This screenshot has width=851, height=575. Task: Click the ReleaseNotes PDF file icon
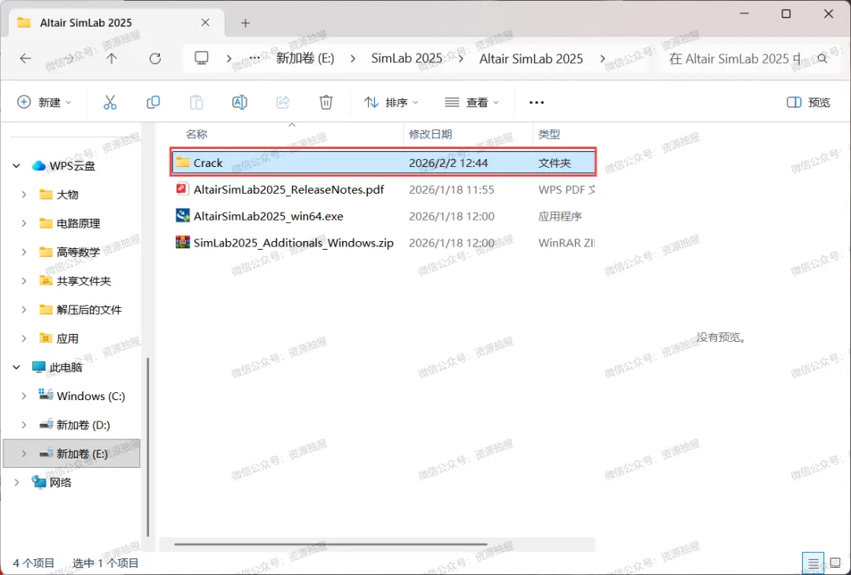(x=182, y=189)
